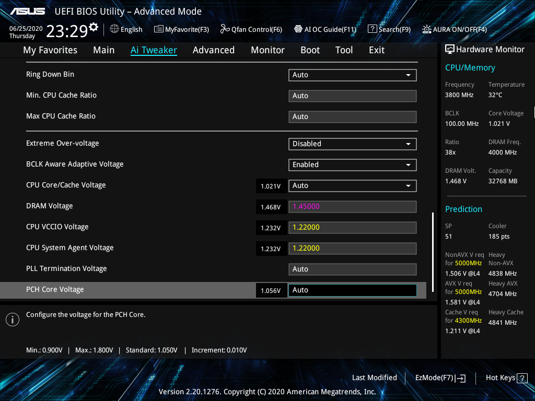
Task: Open the BCLK Aware Adaptive Voltage dropdown
Action: coord(353,164)
